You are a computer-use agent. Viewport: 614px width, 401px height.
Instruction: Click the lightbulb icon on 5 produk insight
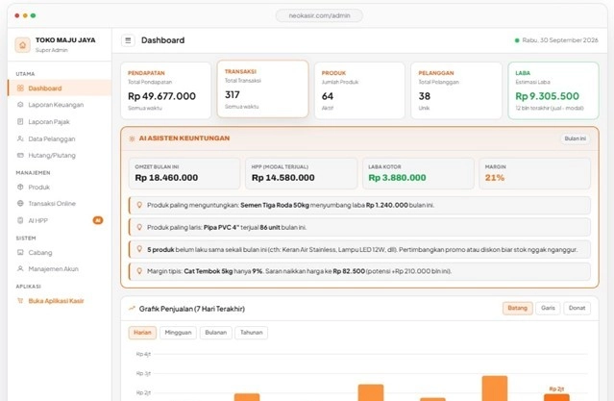click(139, 249)
